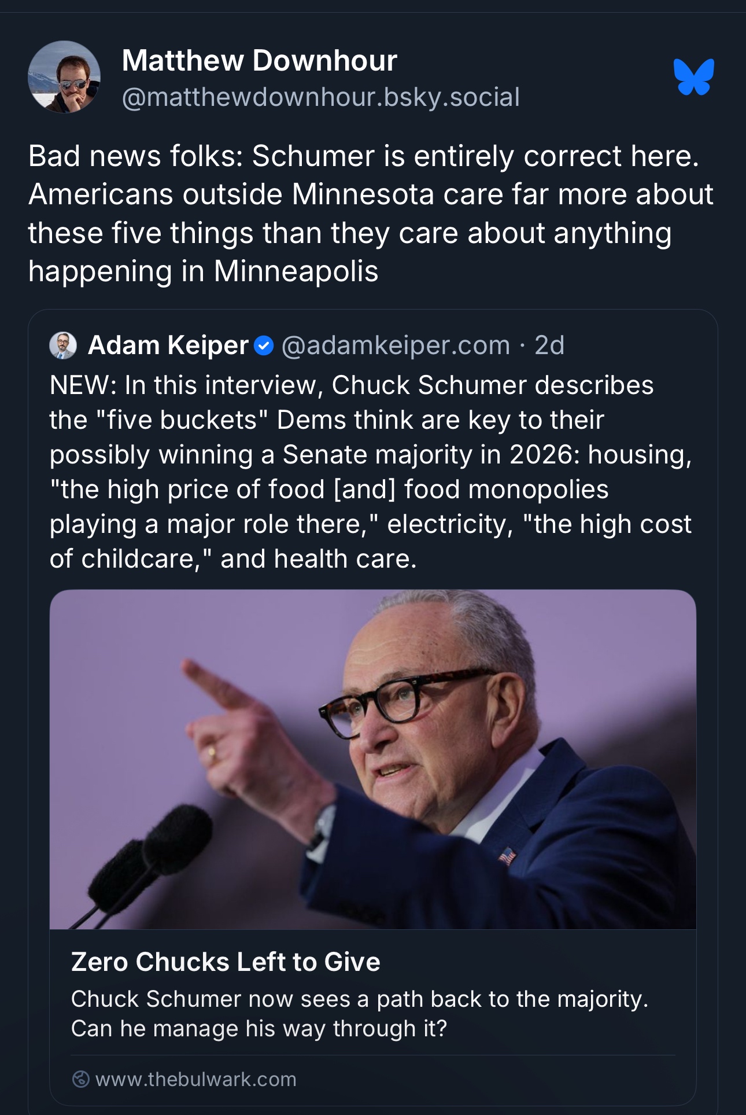
Task: Click the Bluesky butterfly logo
Action: [693, 76]
